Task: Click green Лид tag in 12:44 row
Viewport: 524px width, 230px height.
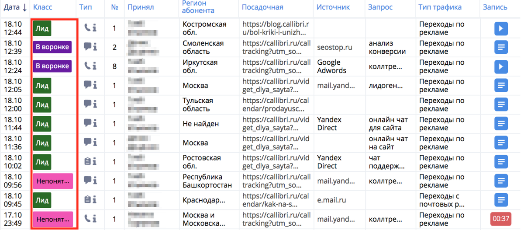Action: coord(42,28)
